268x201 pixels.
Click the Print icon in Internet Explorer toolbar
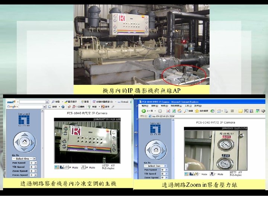coord(226,111)
